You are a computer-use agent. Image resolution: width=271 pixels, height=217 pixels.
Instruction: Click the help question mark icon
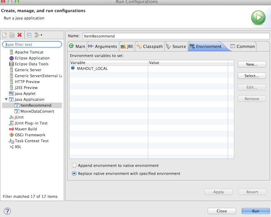pyautogui.click(x=7, y=211)
